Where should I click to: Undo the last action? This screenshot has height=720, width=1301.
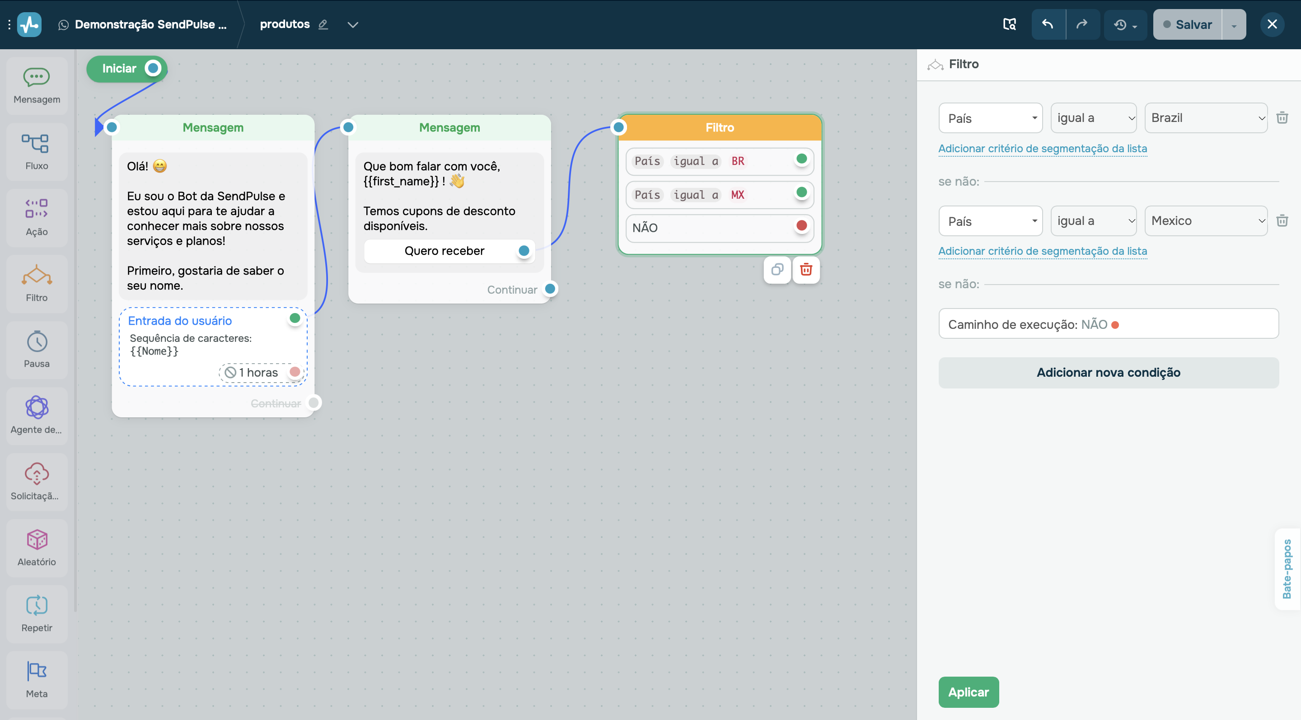pos(1048,24)
